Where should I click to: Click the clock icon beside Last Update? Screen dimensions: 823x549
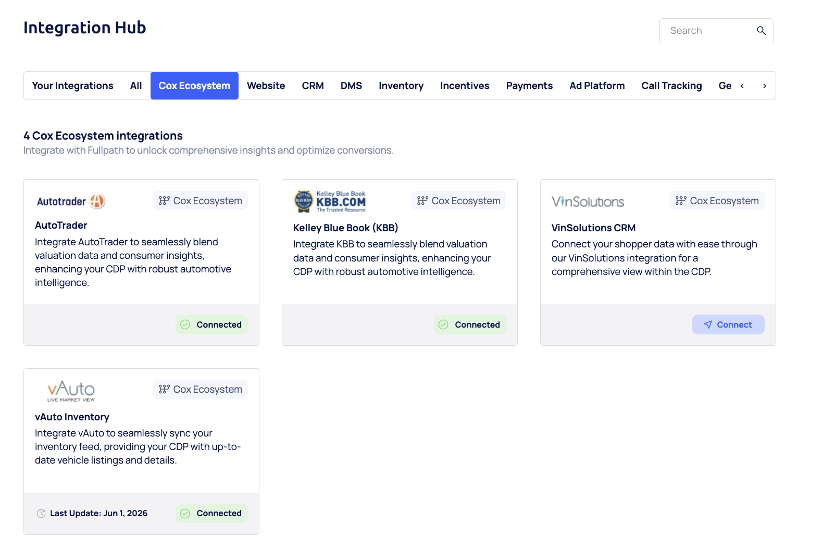(41, 514)
